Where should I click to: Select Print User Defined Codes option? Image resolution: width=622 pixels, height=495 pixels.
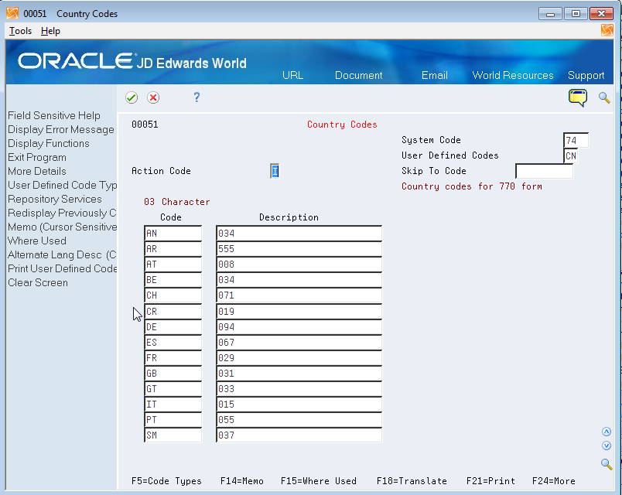[x=63, y=268]
